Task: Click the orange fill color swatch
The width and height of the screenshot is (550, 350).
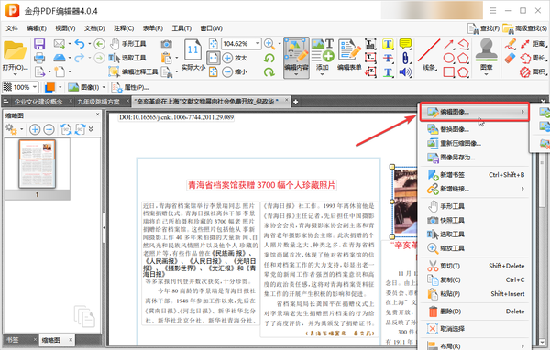Action: click(49, 87)
